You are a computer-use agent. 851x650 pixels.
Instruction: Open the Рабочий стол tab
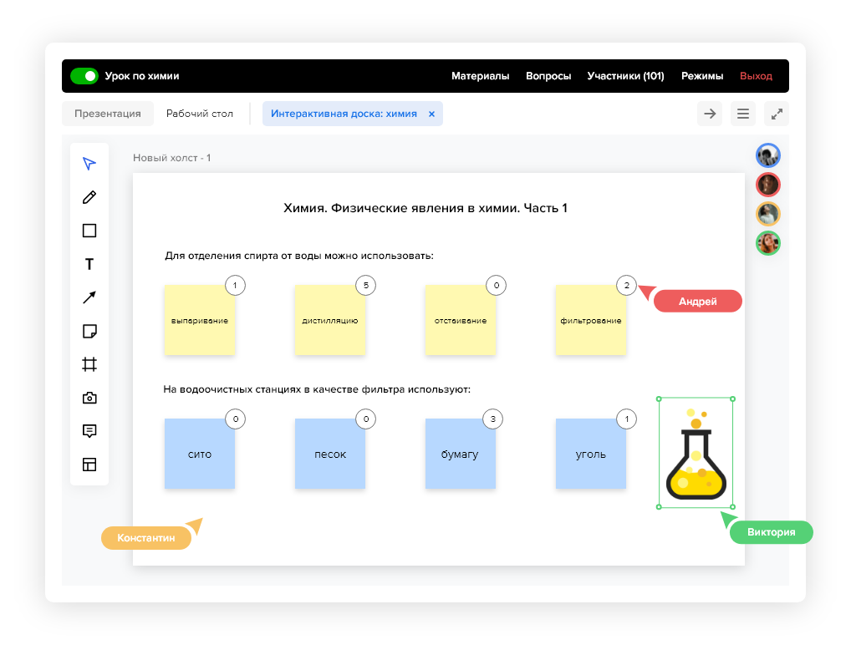tap(200, 114)
